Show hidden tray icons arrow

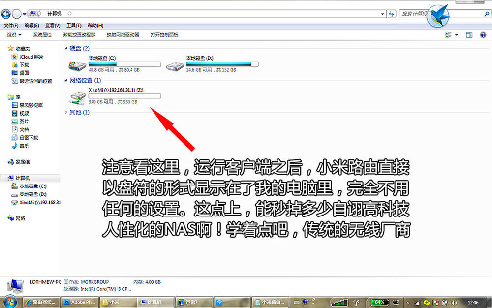pos(407,303)
